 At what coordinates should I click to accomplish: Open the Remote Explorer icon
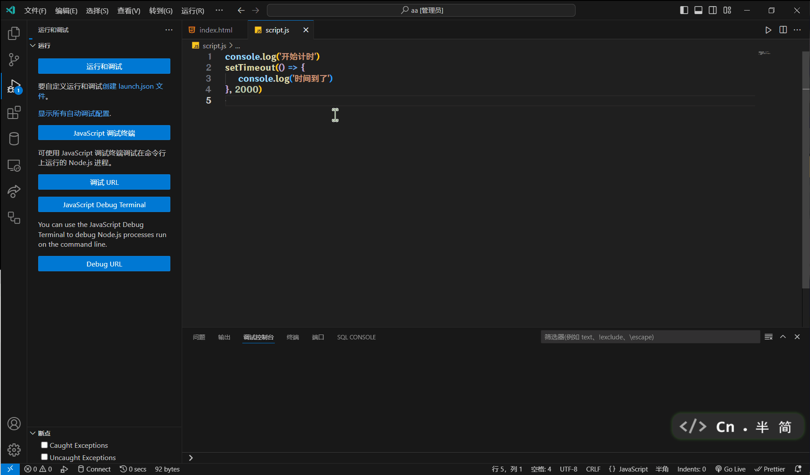pos(14,165)
